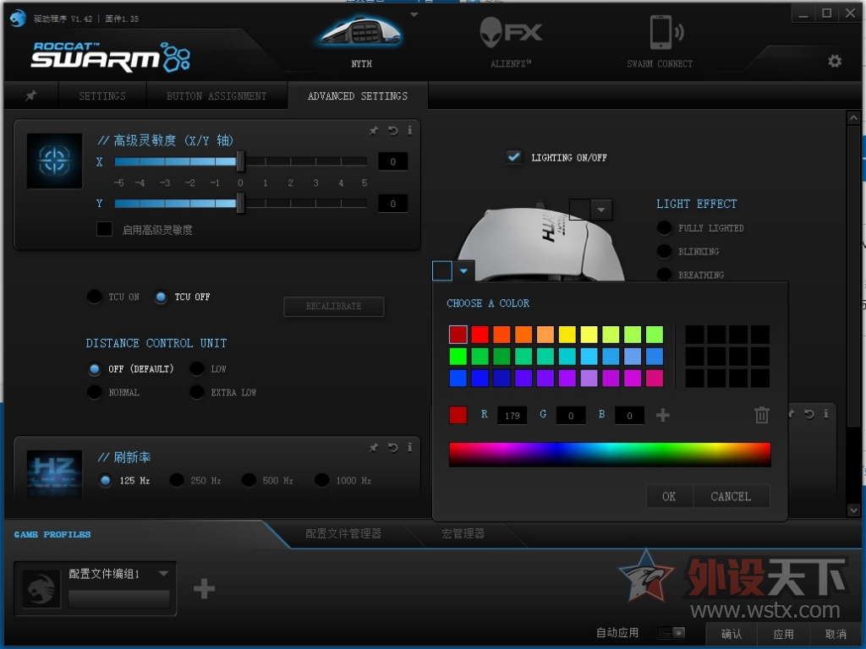
Task: Set polling rate to 250 Hz
Action: [177, 481]
